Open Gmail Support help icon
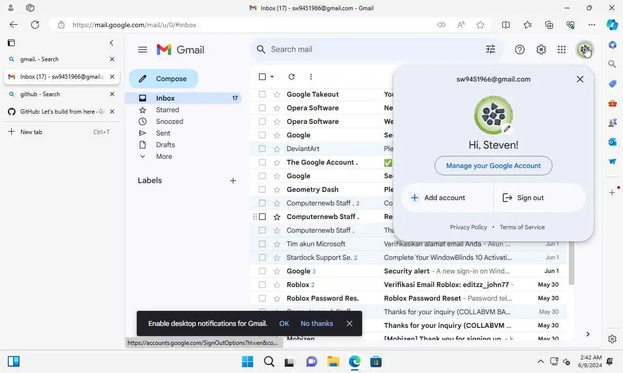623x373 pixels. (520, 50)
